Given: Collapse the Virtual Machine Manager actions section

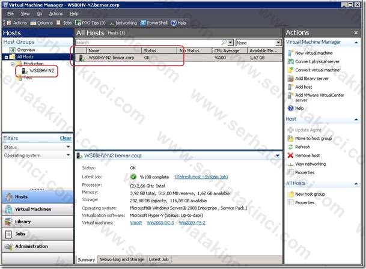Looking at the screenshot, I should click(356, 43).
